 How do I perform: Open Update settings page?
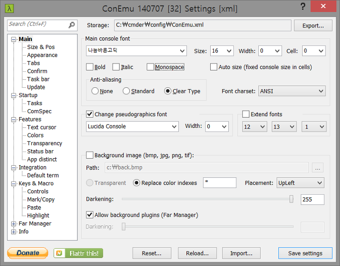36,87
